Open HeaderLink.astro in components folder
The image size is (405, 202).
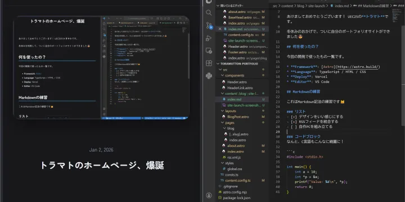pyautogui.click(x=240, y=88)
